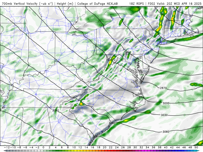Click the '700mb Vertical Velocity' title text
This screenshot has height=152, width=203.
20,4
